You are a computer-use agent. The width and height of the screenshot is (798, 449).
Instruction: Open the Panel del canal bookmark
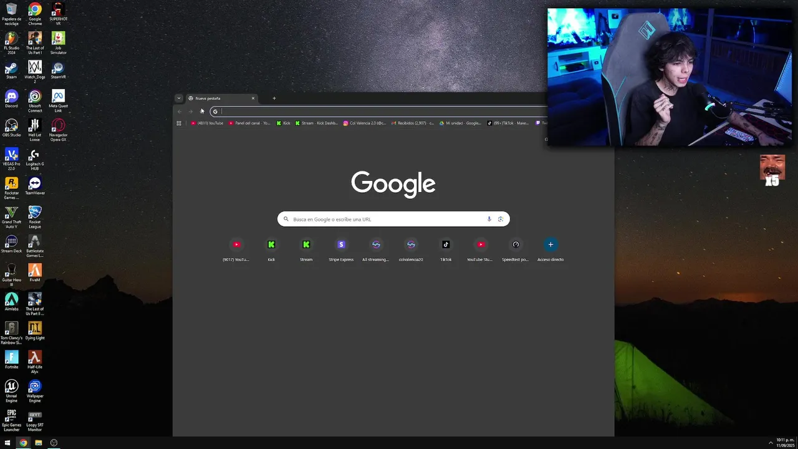click(x=249, y=123)
